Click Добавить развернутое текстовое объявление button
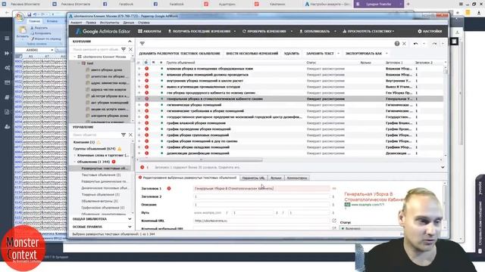The image size is (485, 272). (x=180, y=54)
